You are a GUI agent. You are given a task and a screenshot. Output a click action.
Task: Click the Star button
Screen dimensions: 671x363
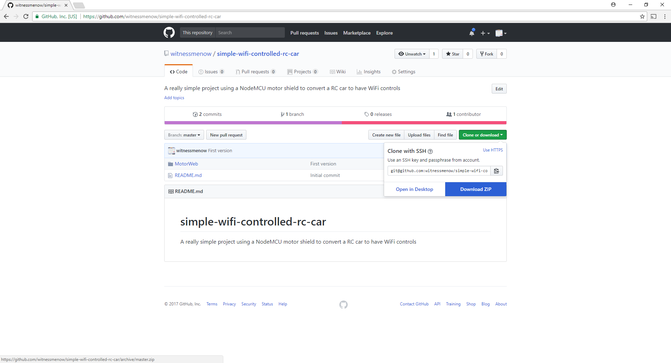(453, 54)
